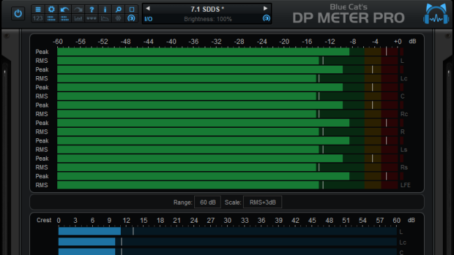454x255 pixels.
Task: Toggle bar meters icon beside the histogram icon
Action: (64, 18)
